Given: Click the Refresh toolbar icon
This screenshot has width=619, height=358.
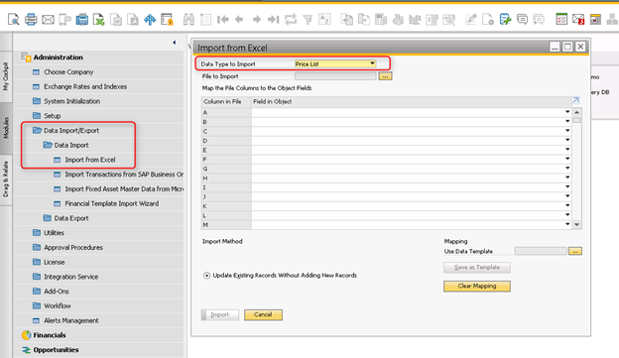Looking at the screenshot, I should point(291,19).
